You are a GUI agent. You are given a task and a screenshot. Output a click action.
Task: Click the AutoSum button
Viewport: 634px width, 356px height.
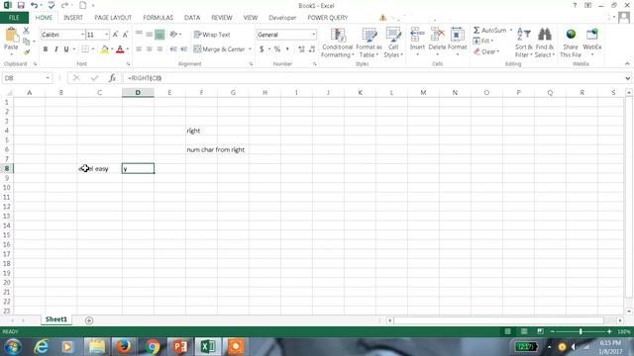(x=490, y=31)
